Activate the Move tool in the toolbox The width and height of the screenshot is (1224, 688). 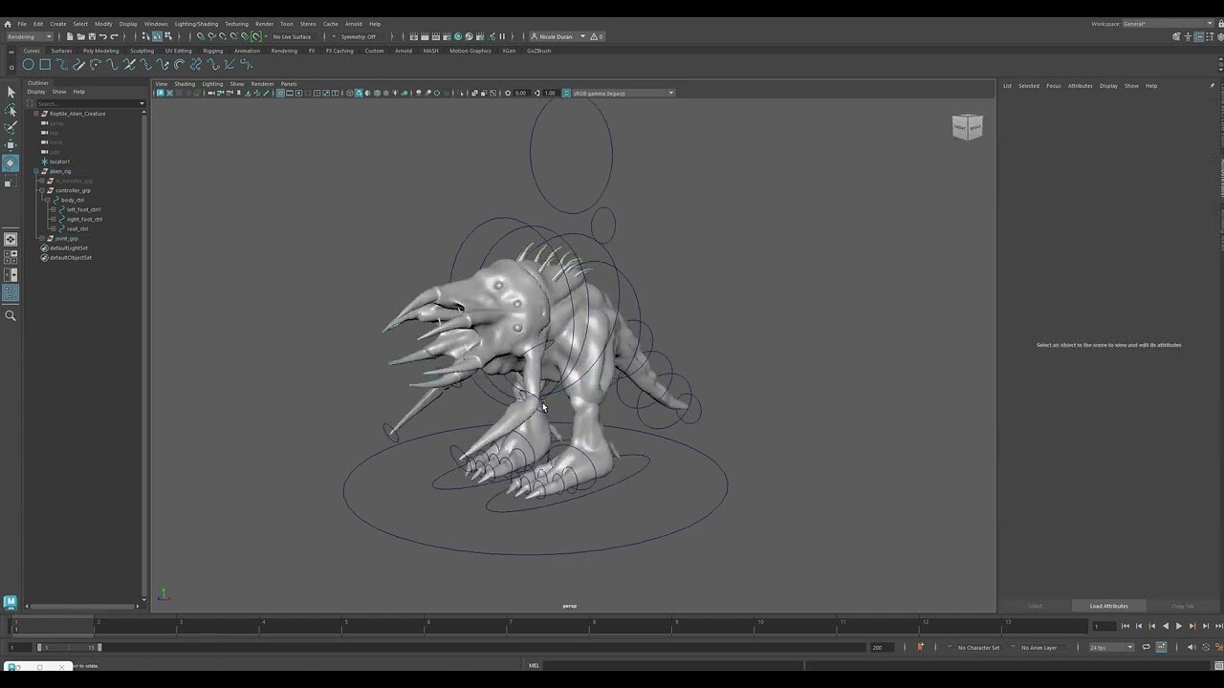coord(11,144)
